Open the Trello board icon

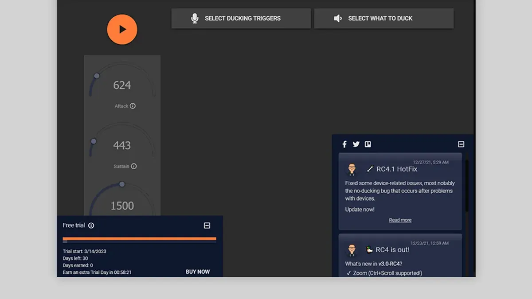(368, 144)
